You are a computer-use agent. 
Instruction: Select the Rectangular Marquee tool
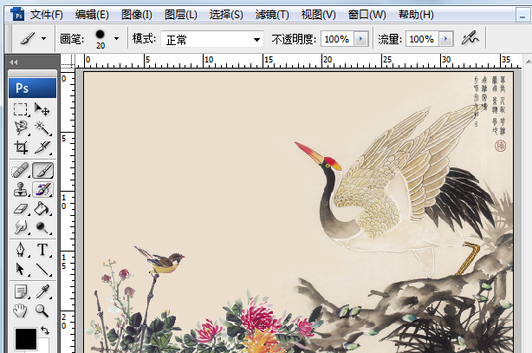21,109
